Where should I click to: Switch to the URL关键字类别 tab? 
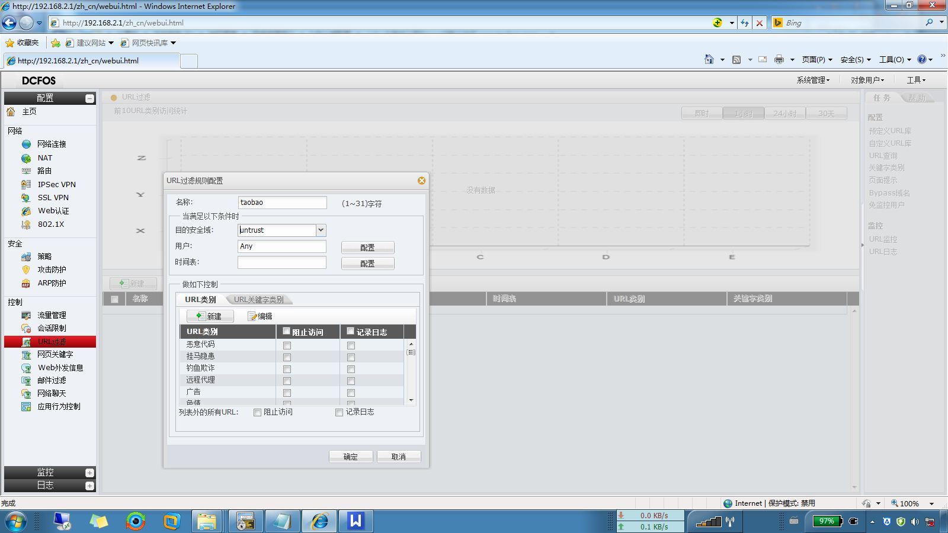click(258, 300)
